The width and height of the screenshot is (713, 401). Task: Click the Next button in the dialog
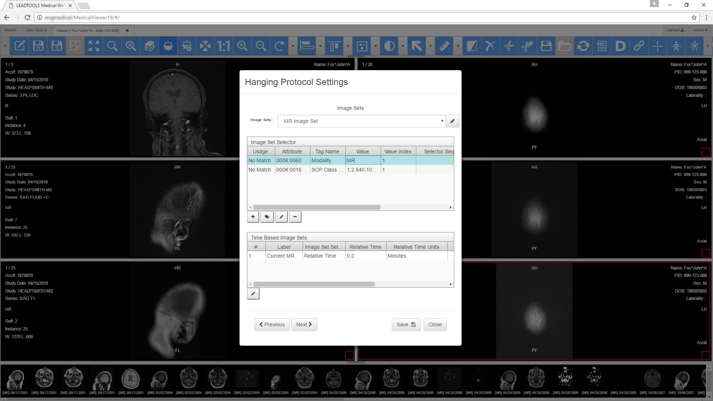304,324
